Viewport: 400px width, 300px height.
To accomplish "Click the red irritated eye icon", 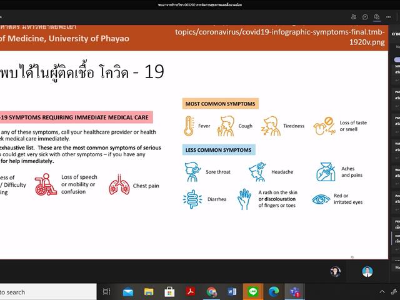I will (x=321, y=199).
